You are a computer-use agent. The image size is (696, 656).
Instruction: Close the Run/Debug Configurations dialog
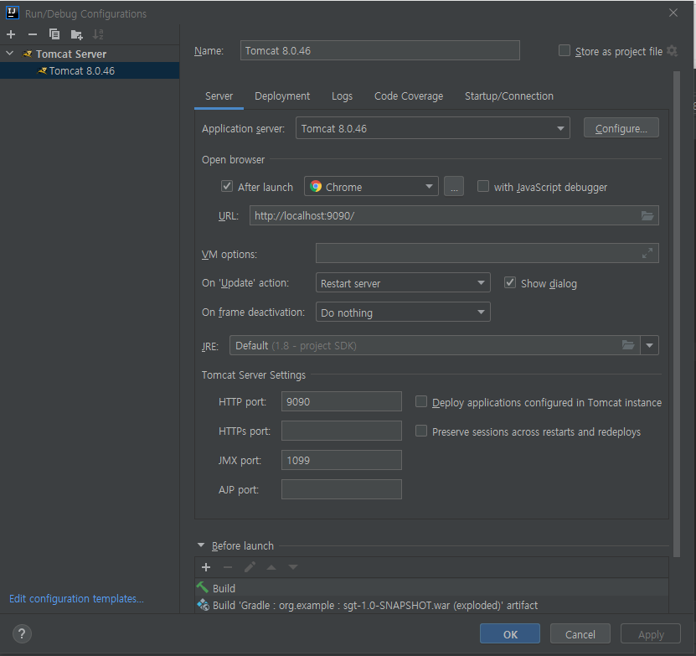673,13
